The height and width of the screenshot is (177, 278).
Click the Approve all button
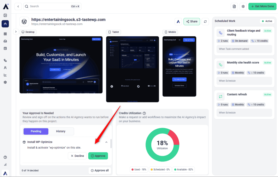click(x=100, y=170)
